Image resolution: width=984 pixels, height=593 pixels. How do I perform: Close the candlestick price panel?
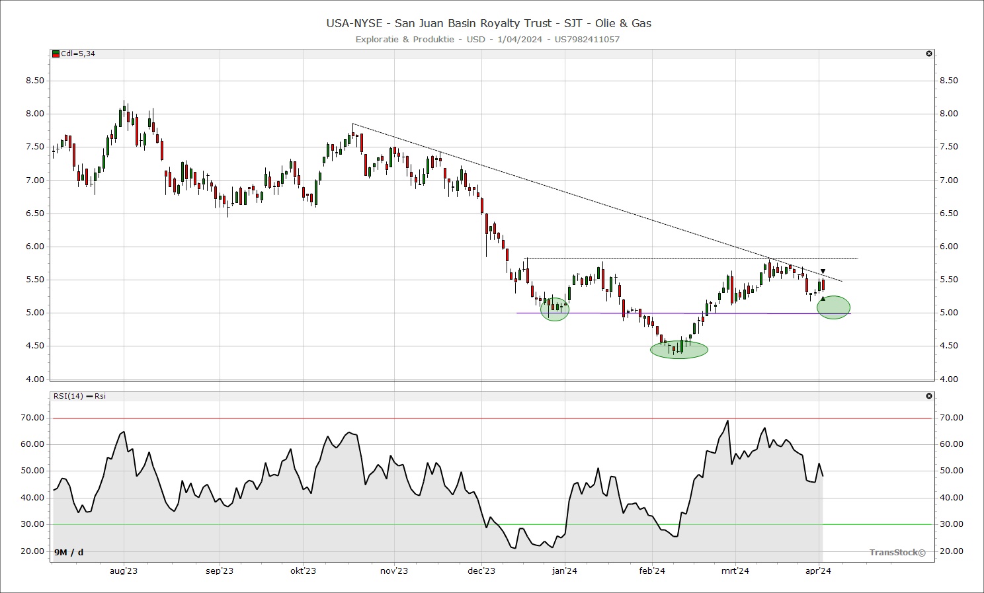[929, 54]
